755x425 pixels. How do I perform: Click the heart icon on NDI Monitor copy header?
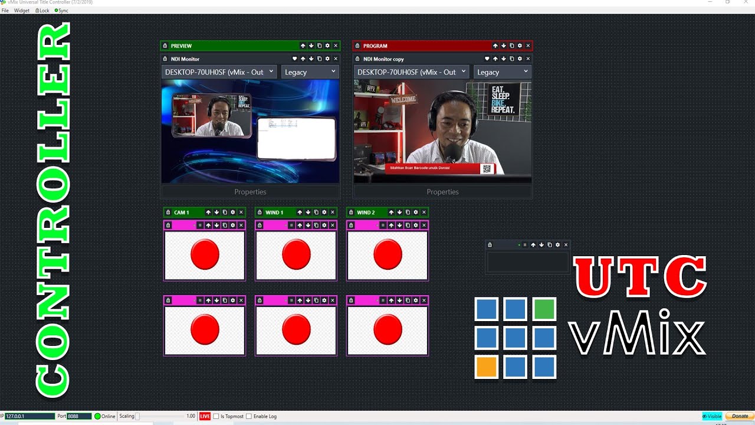click(487, 58)
